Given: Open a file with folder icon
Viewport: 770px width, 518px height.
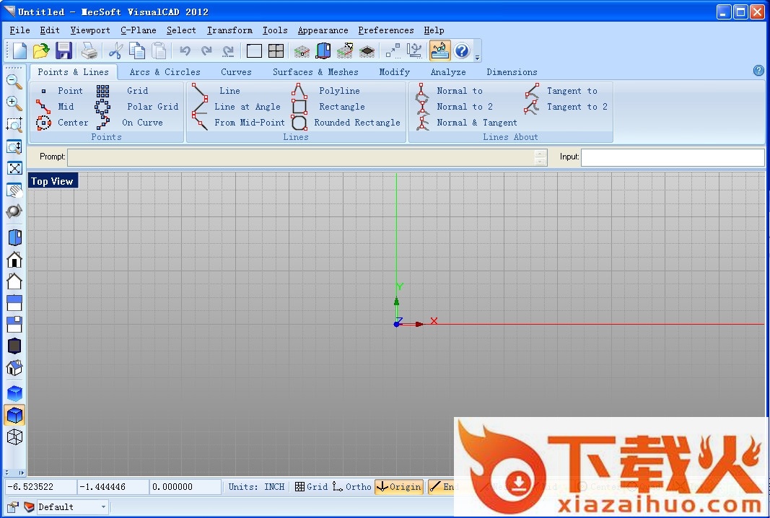Looking at the screenshot, I should coord(41,51).
